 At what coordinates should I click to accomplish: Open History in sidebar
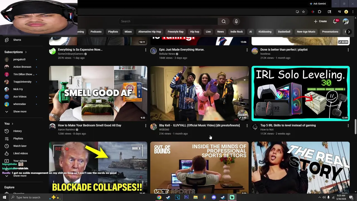pos(17,131)
